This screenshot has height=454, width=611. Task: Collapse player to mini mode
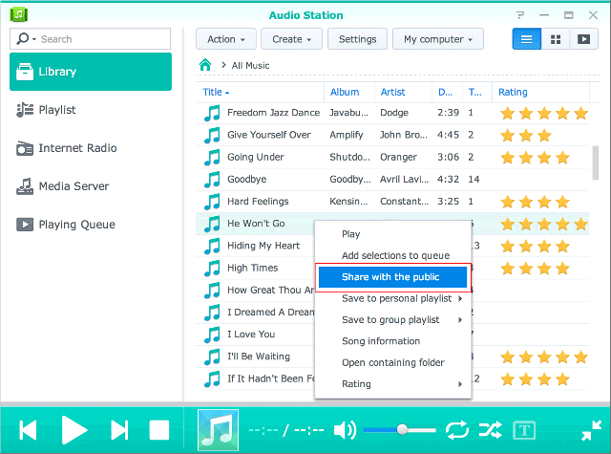coord(592,430)
